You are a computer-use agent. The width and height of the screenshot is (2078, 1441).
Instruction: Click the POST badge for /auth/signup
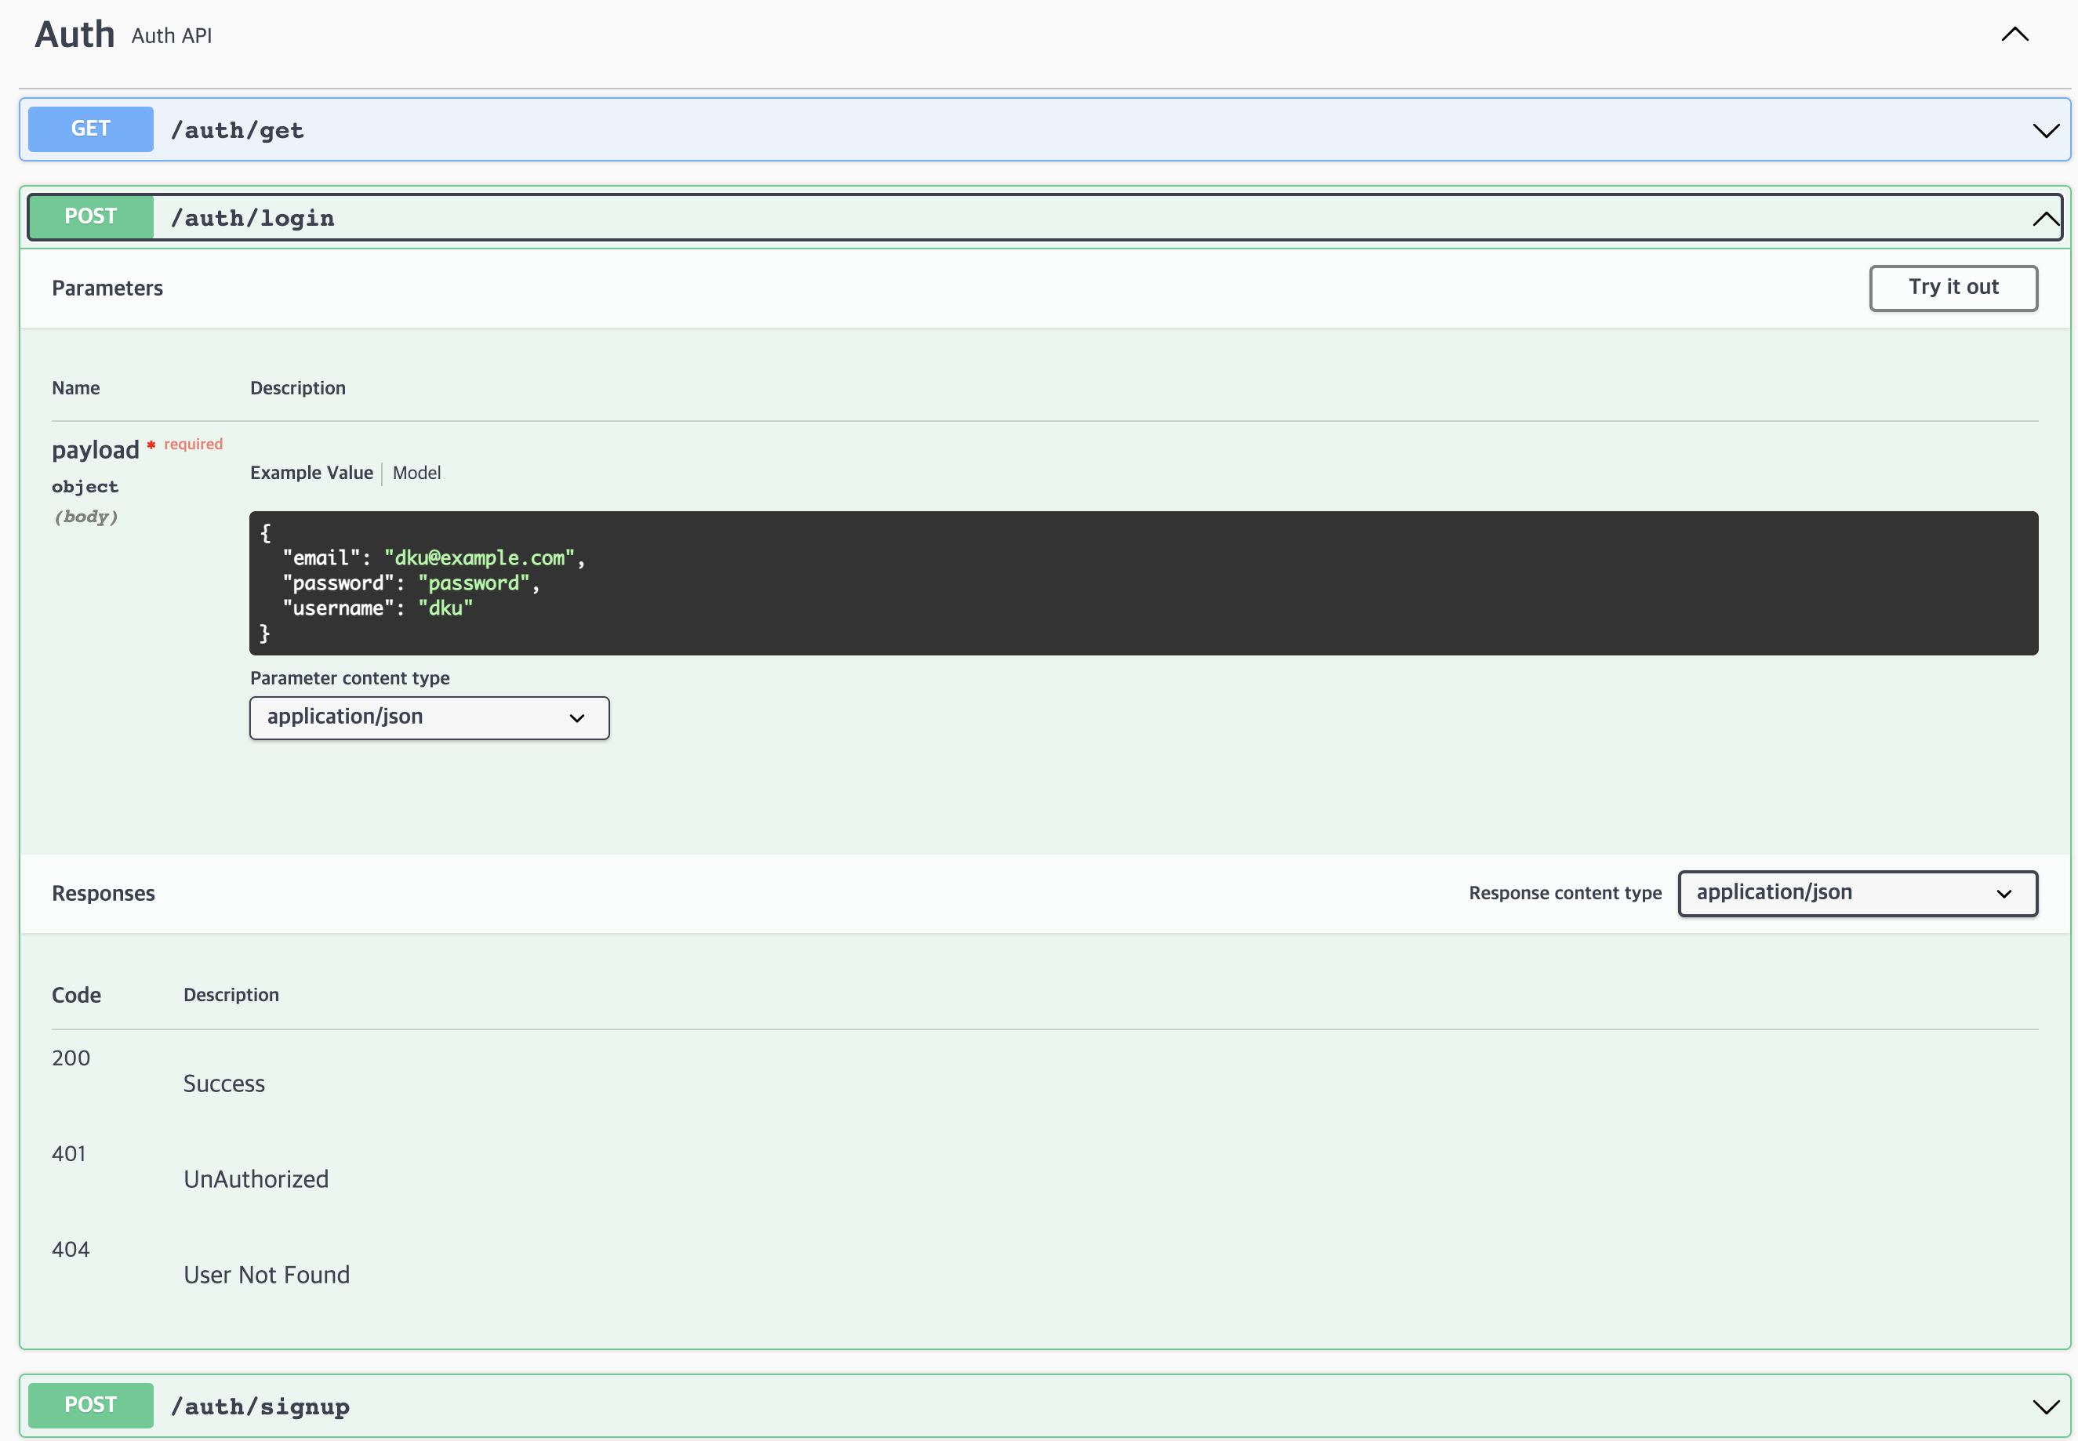point(90,1405)
